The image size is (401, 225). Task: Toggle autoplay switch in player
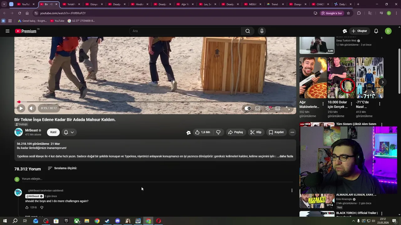[x=247, y=108]
